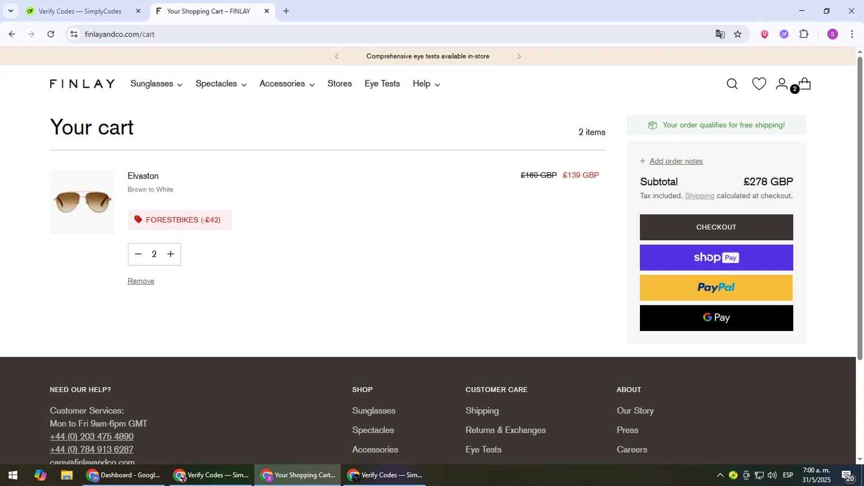Close the Verify Codes SimplyCodes tab
864x486 pixels.
point(138,11)
